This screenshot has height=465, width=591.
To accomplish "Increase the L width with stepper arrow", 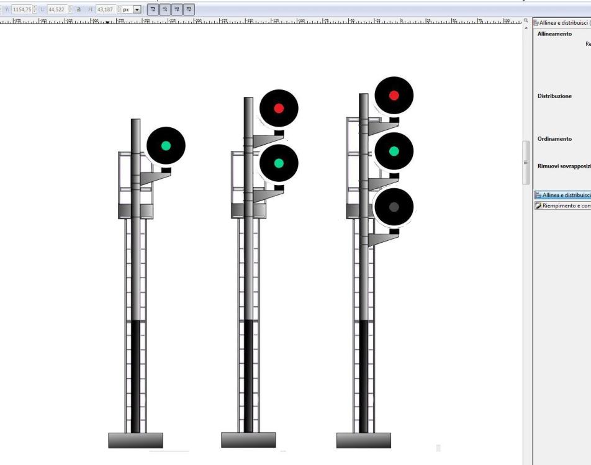I will (70, 7).
